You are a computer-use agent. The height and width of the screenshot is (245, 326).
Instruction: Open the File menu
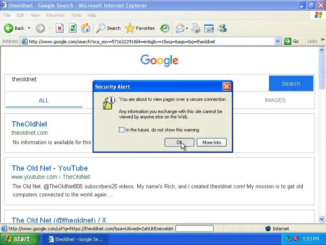[7, 15]
